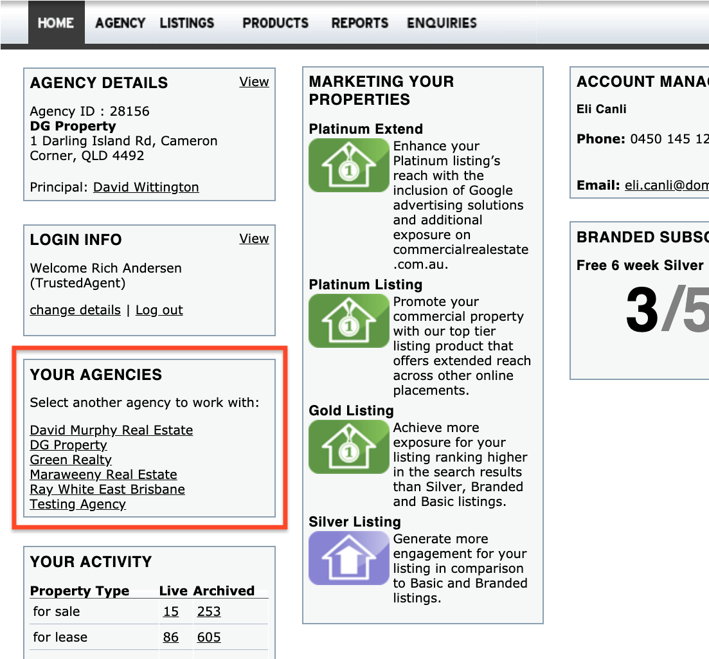The height and width of the screenshot is (659, 709).
Task: Select Ray White East Brisbane agency
Action: [107, 489]
